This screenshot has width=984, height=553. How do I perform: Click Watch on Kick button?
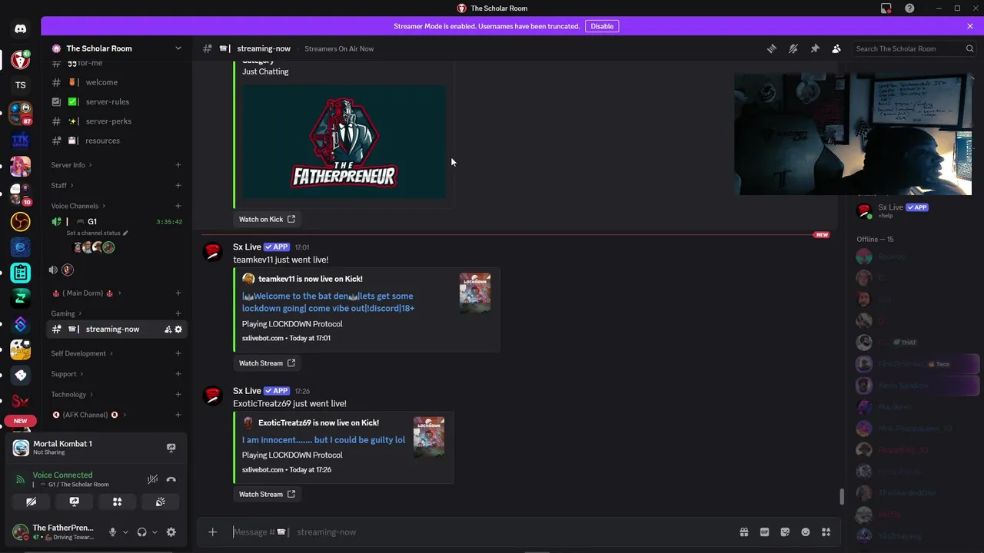267,219
